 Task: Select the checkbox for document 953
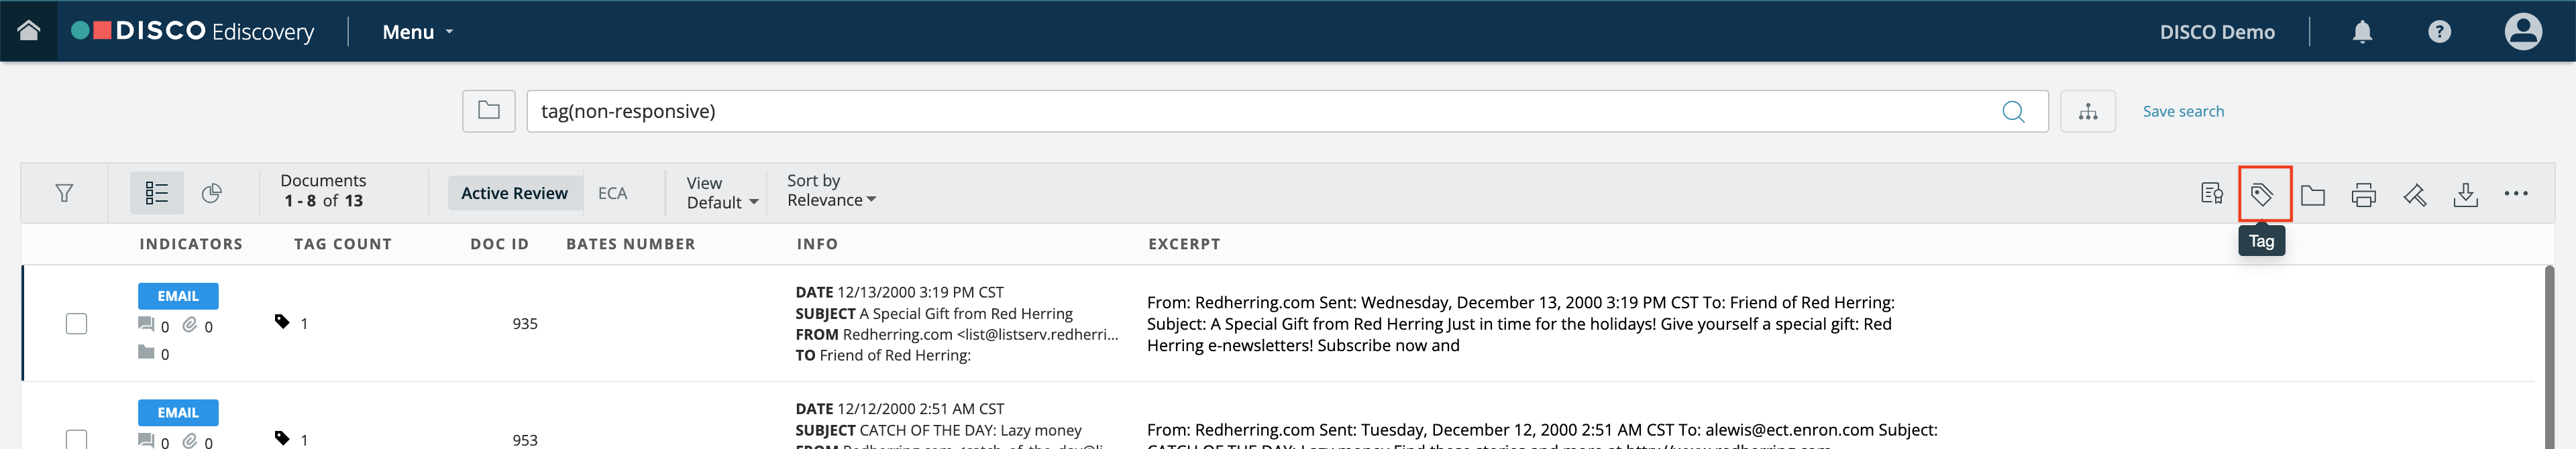click(76, 439)
